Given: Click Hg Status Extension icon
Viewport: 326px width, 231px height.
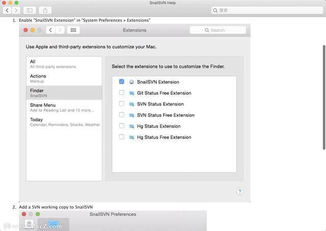Looking at the screenshot, I should click(131, 126).
